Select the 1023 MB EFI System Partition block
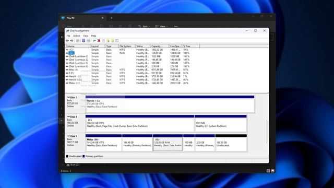The width and height of the screenshot is (334, 188). click(220, 124)
